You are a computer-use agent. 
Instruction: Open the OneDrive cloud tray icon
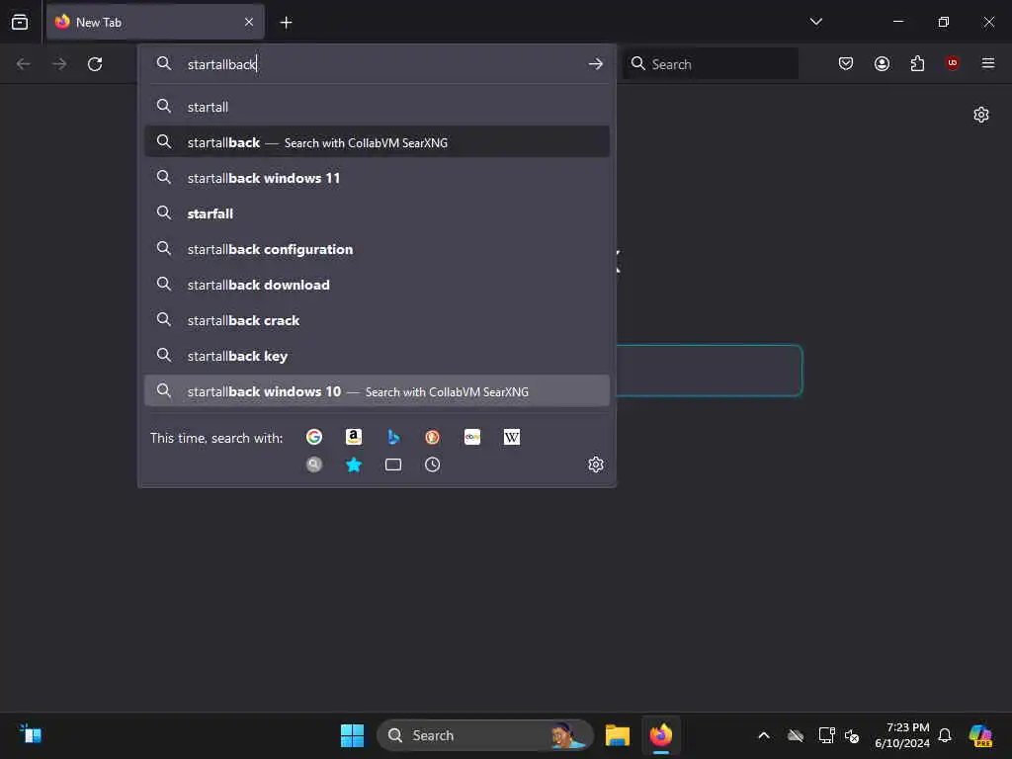coord(796,735)
